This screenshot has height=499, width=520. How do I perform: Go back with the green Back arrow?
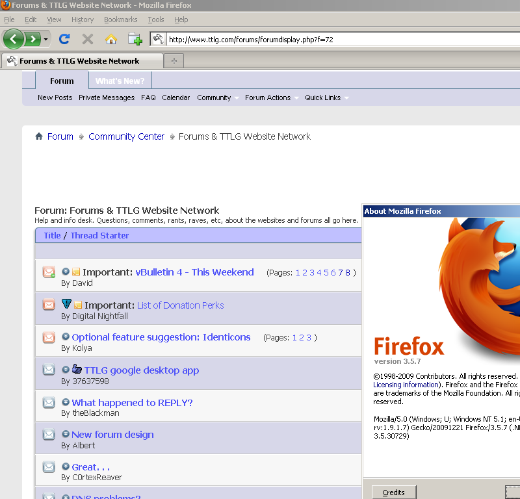click(x=13, y=39)
